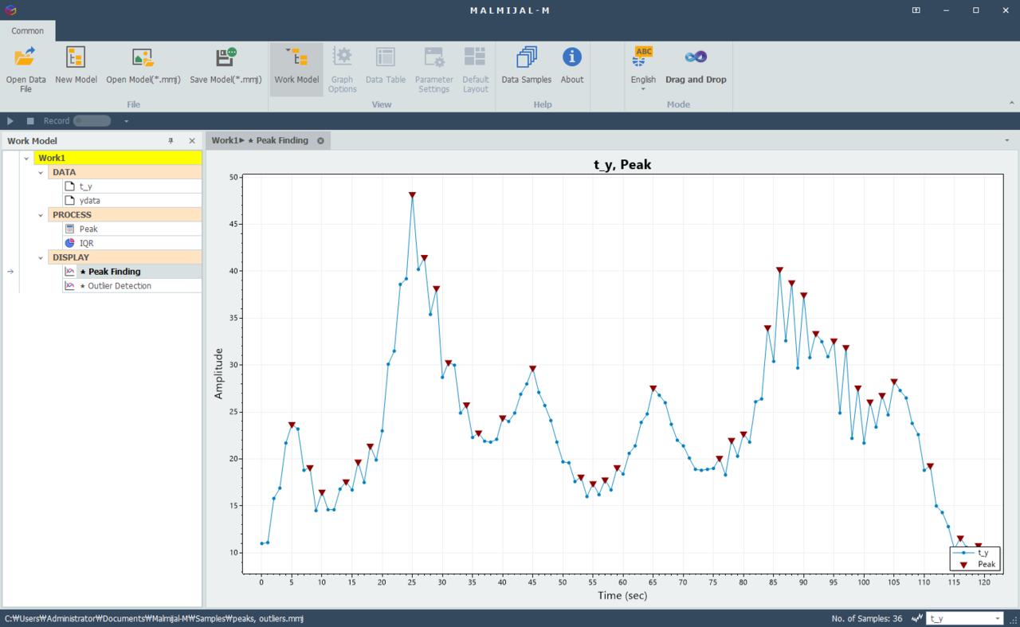Click the Outlier Detection chart icon
1020x627 pixels.
pos(69,286)
